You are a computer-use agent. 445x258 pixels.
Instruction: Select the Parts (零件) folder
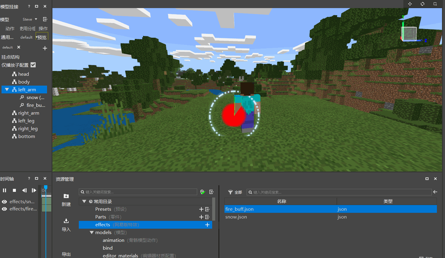(108, 217)
